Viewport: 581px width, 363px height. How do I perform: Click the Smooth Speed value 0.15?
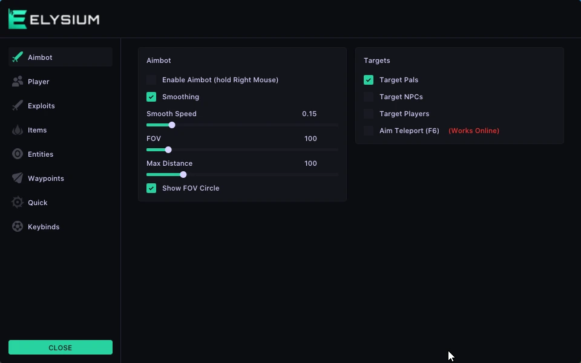309,114
